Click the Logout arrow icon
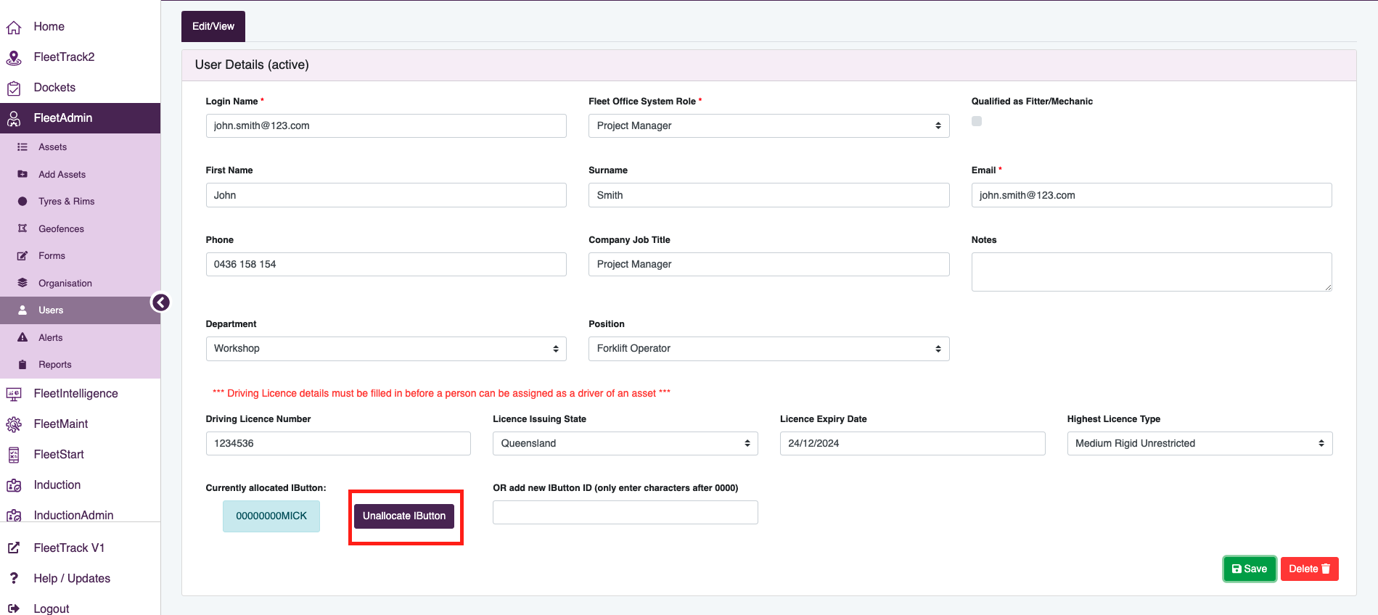The image size is (1378, 615). 14,608
